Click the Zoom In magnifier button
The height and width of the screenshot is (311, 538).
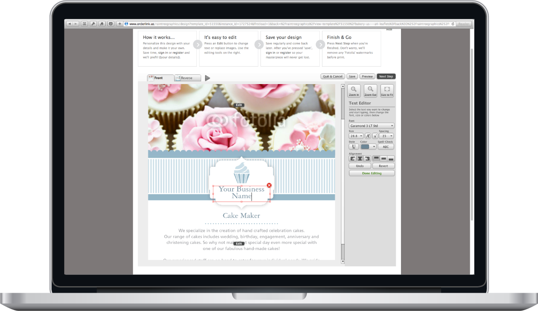pyautogui.click(x=354, y=91)
